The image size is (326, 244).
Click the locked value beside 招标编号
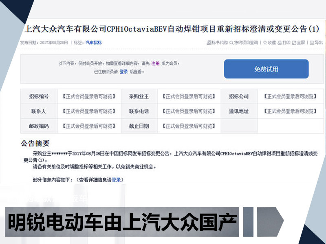(89, 96)
